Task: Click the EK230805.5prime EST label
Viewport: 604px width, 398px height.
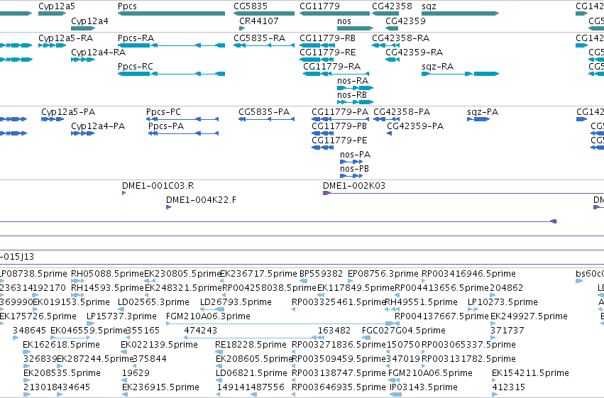Action: 182,274
